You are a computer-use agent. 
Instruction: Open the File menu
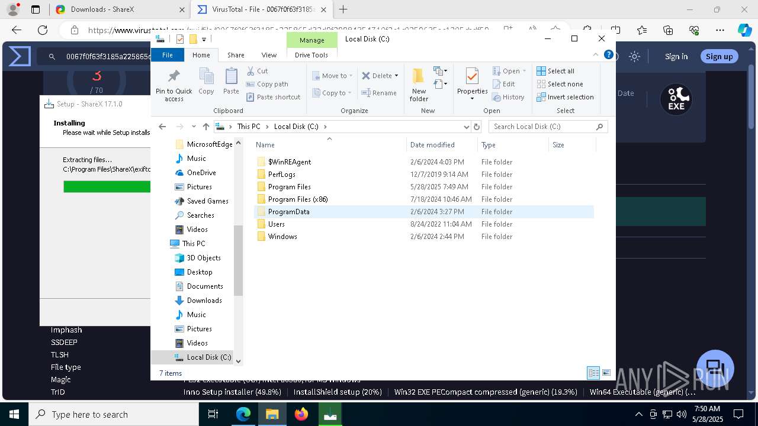168,55
